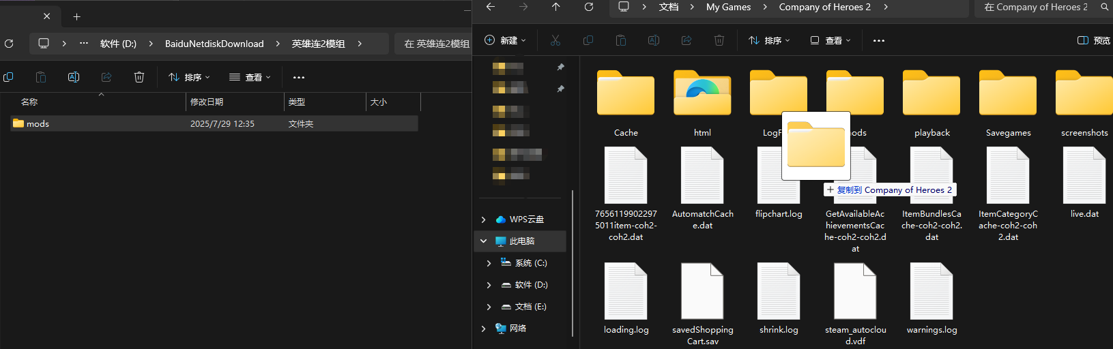Click the Share icon in the right window toolbar
1113x349 pixels.
686,40
